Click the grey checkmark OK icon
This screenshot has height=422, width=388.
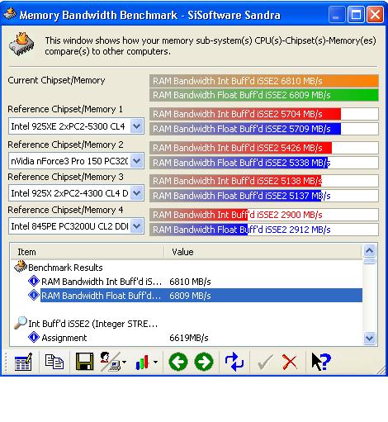pyautogui.click(x=265, y=362)
